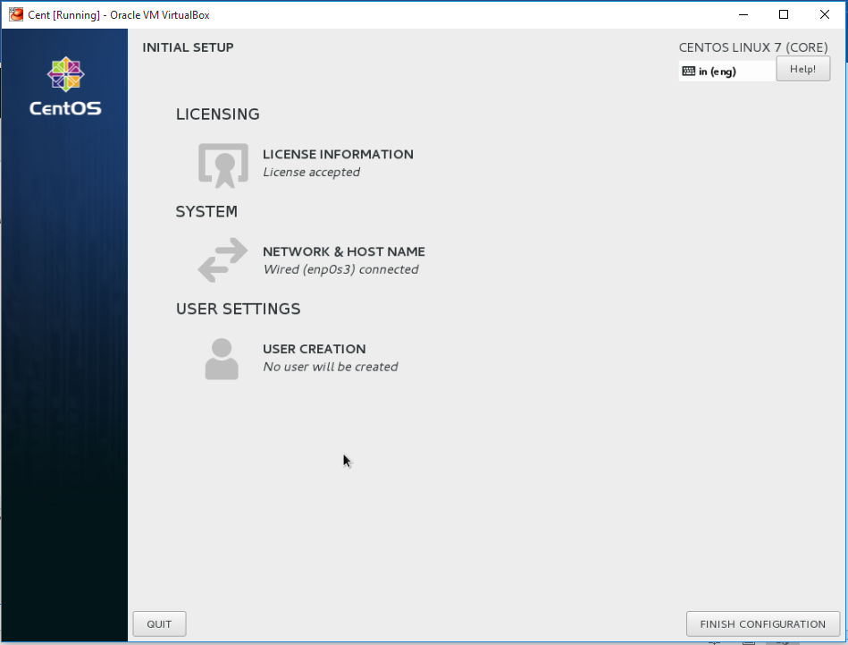Click 'License accepted' status text
This screenshot has height=645, width=848.
[312, 173]
